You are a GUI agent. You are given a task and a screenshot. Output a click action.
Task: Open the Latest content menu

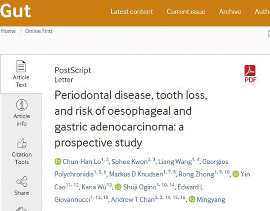click(x=132, y=12)
